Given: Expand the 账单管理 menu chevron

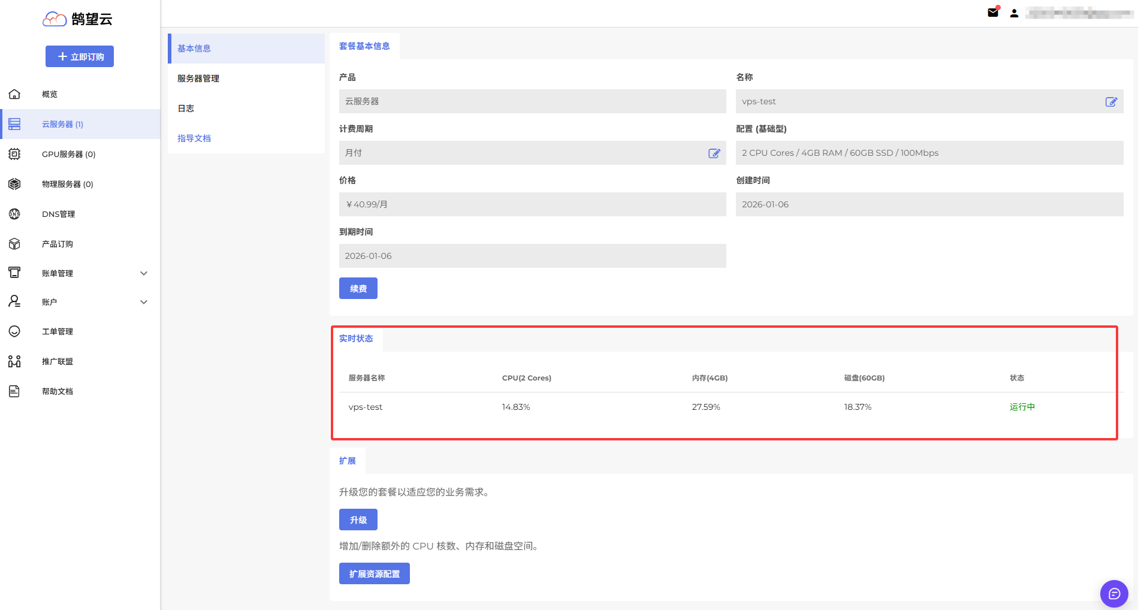Looking at the screenshot, I should tap(144, 273).
